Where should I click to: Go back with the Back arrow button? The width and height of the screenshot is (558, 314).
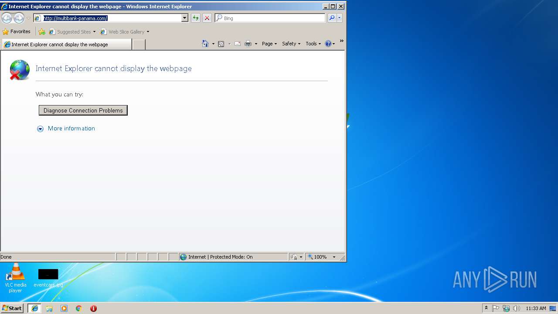tap(7, 18)
